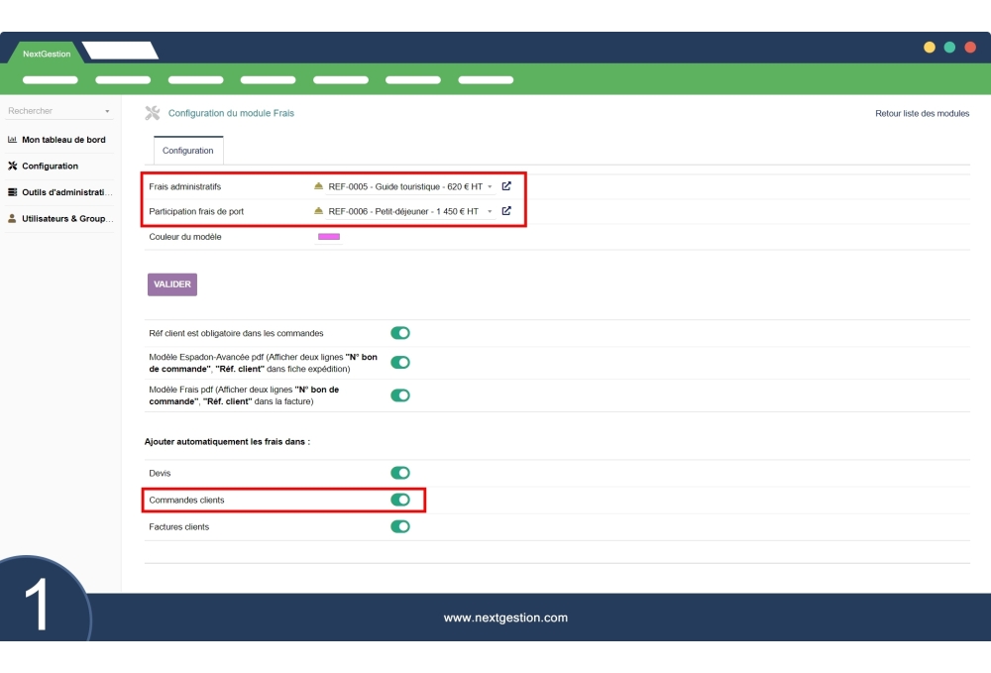Image resolution: width=991 pixels, height=673 pixels.
Task: Select Mon tableau de bord in the sidebar
Action: point(64,140)
